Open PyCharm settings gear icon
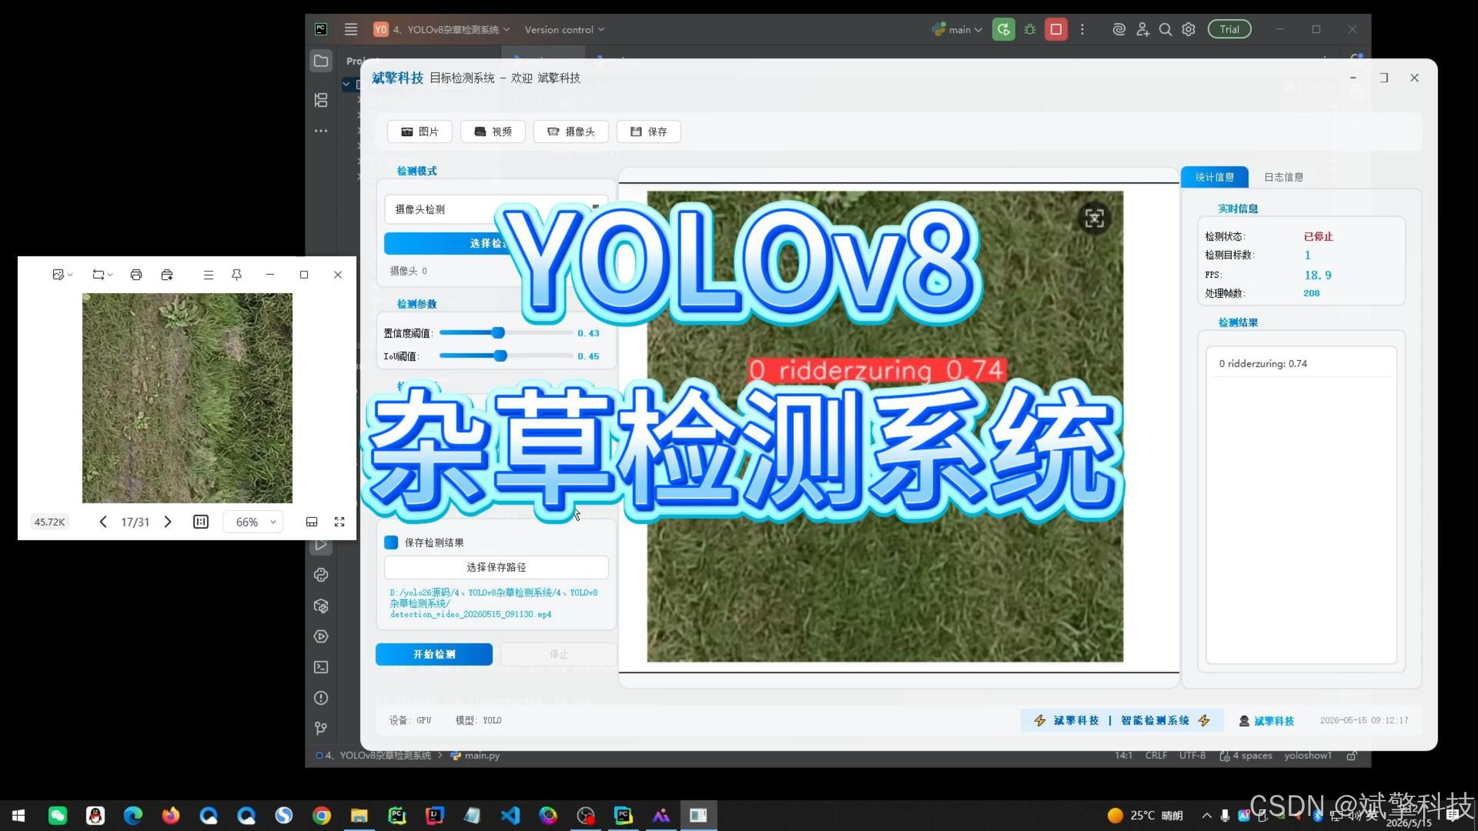The height and width of the screenshot is (831, 1478). [x=1188, y=29]
